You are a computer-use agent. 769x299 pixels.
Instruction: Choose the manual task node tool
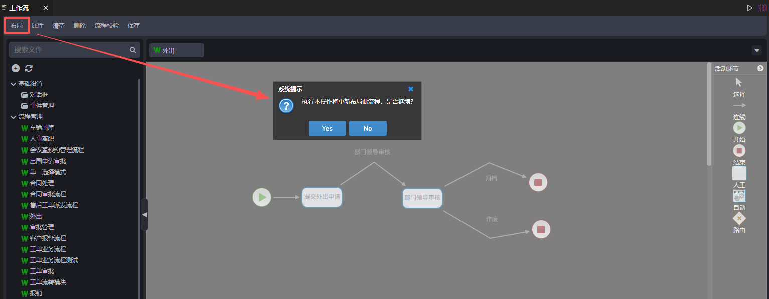[739, 173]
